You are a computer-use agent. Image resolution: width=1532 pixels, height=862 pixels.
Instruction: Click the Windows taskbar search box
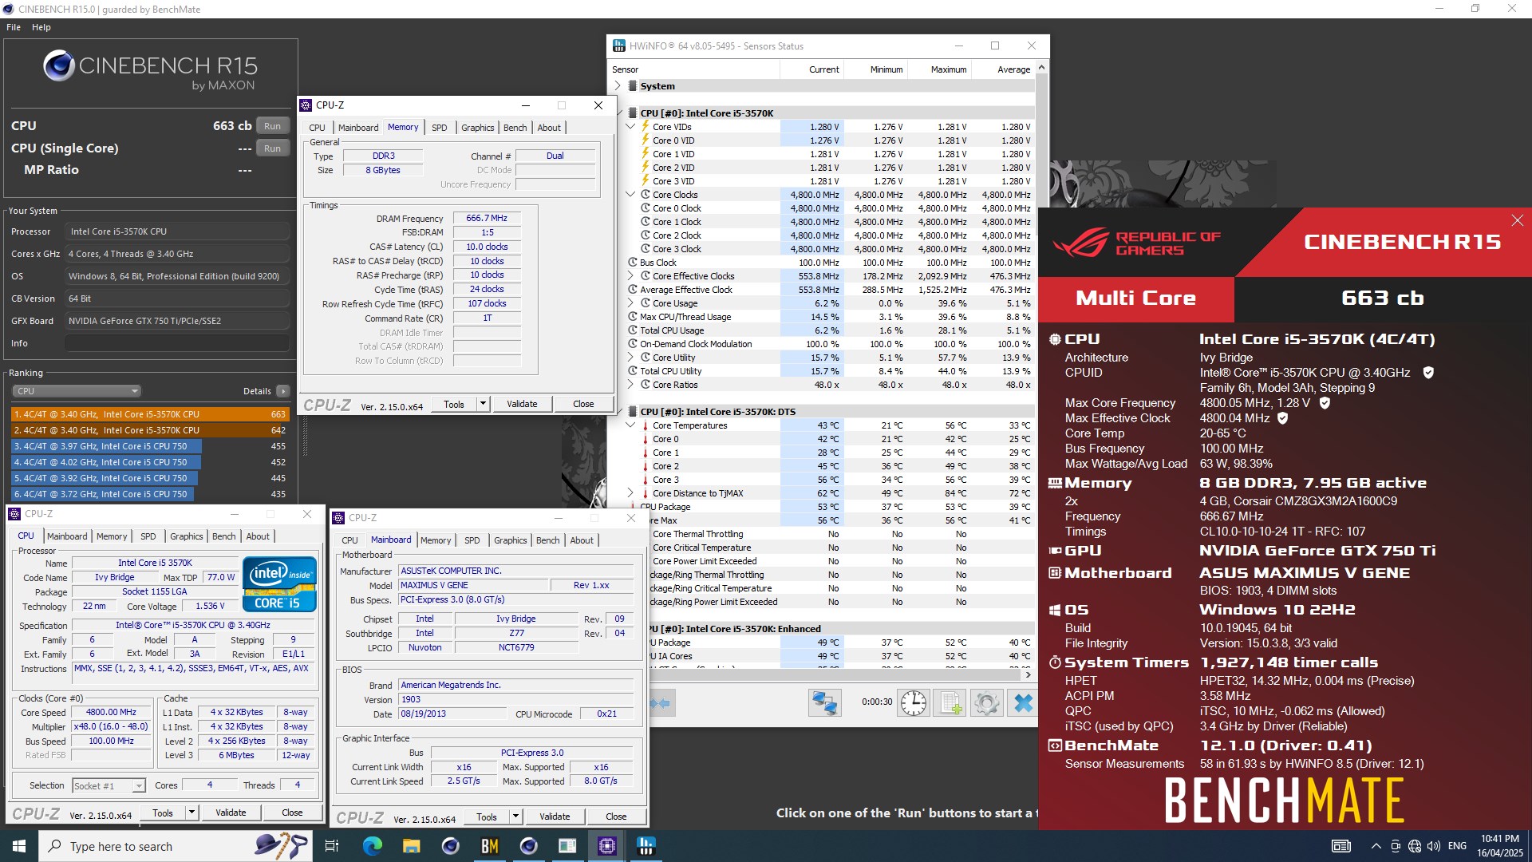tap(176, 846)
